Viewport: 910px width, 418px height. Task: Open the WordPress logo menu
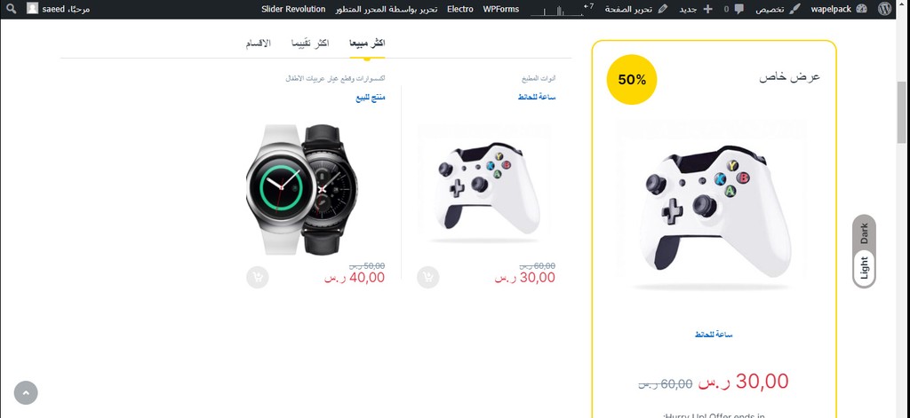click(x=884, y=9)
